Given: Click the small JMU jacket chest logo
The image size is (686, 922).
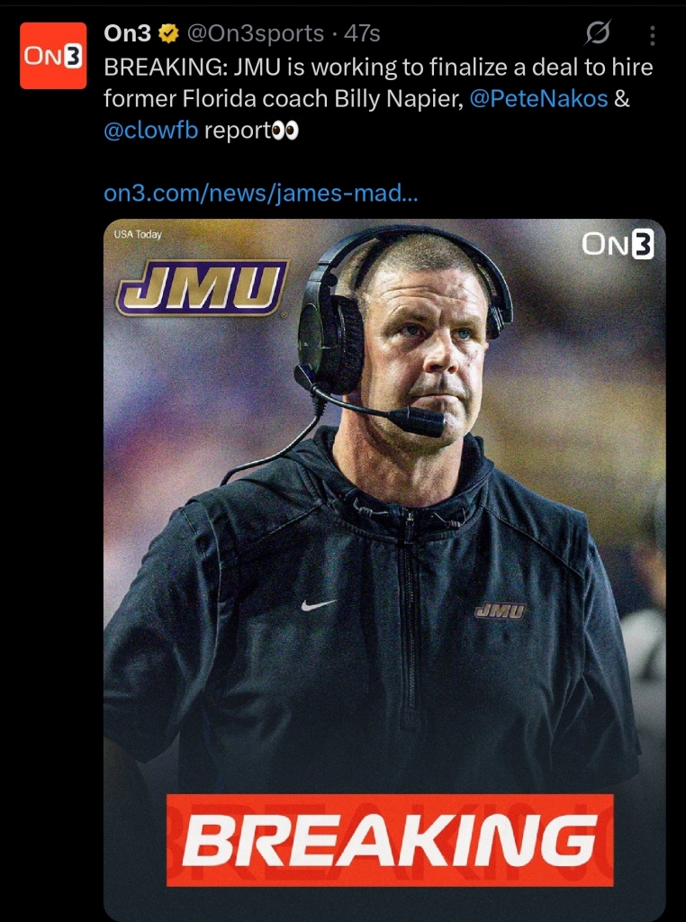Looking at the screenshot, I should click(x=500, y=610).
